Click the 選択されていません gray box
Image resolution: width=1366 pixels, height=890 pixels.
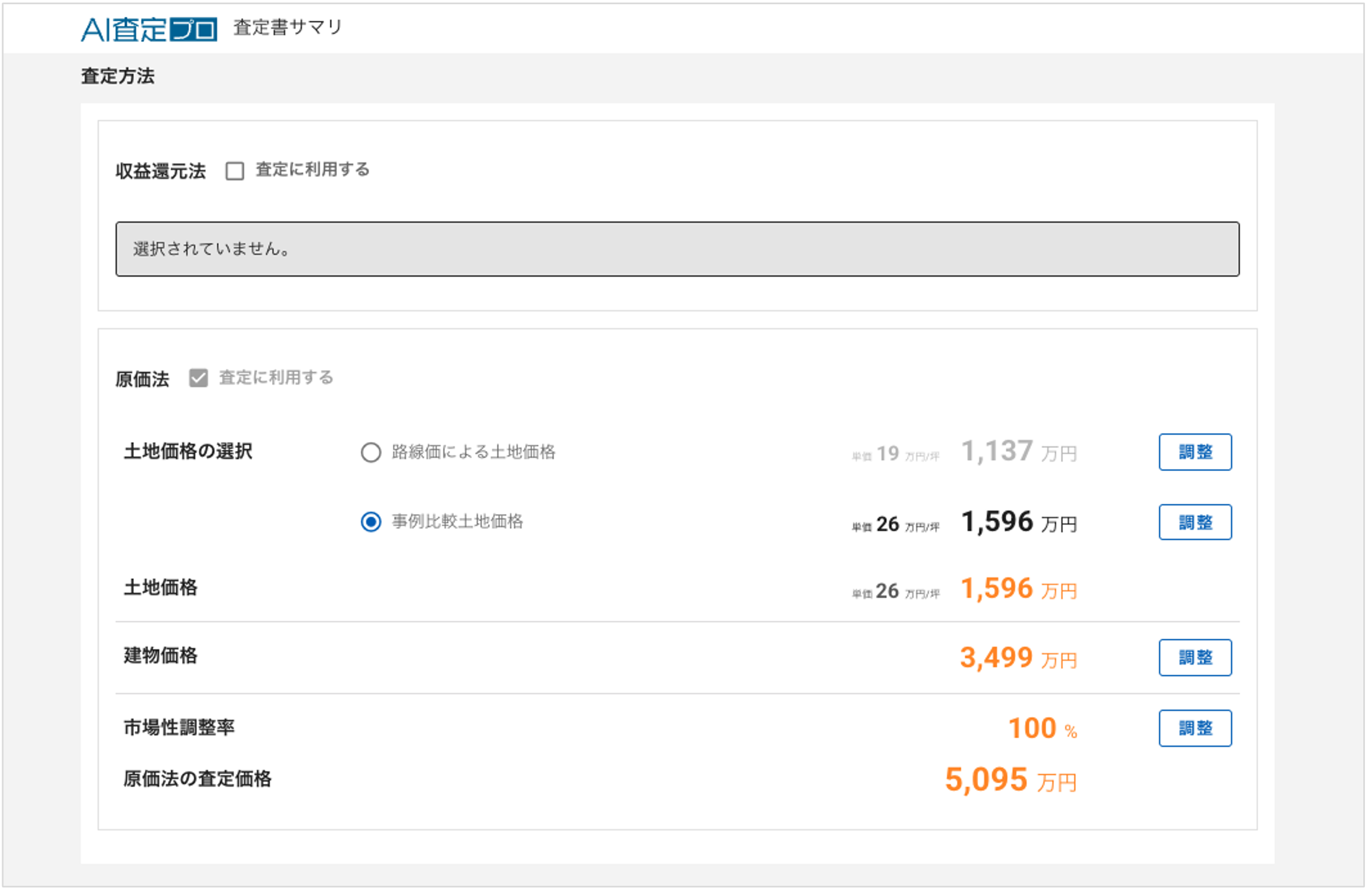(677, 249)
